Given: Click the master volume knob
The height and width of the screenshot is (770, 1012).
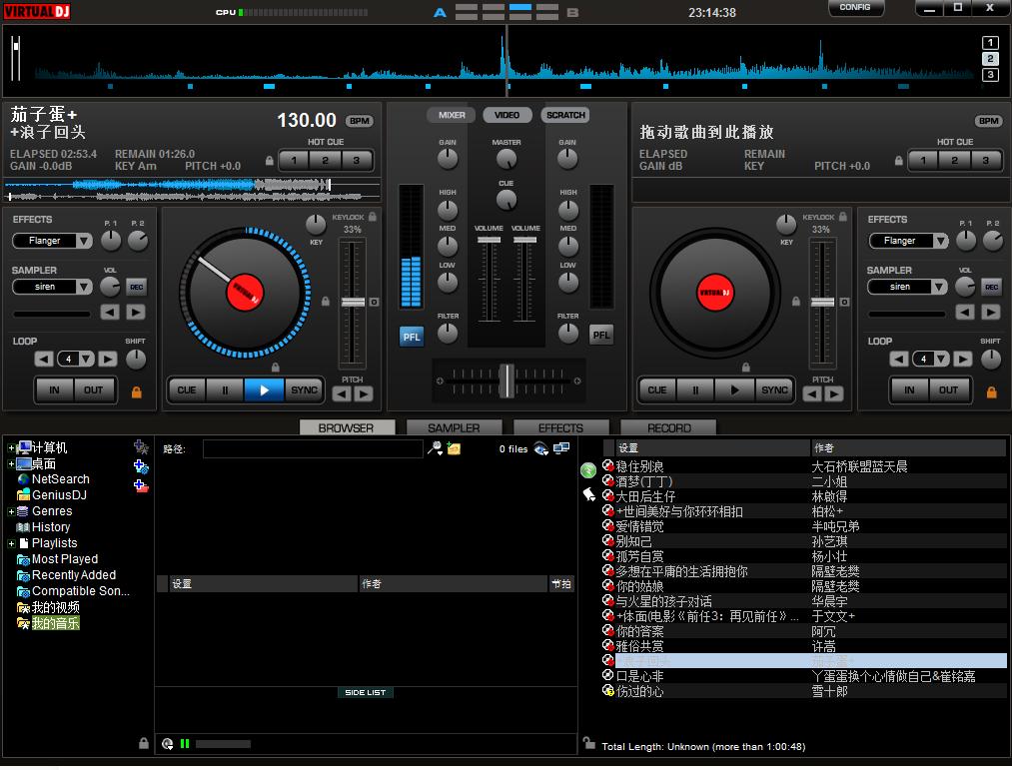Looking at the screenshot, I should [x=506, y=158].
